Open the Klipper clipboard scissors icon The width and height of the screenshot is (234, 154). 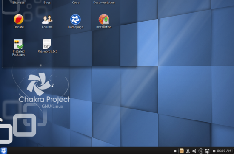click(x=188, y=151)
